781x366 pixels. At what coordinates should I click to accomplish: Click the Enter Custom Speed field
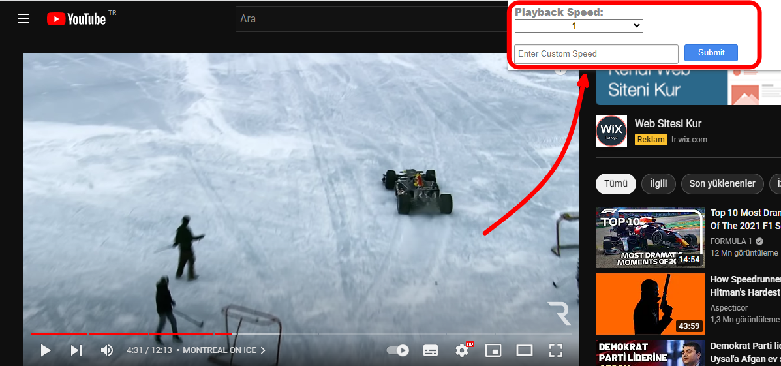pos(596,53)
